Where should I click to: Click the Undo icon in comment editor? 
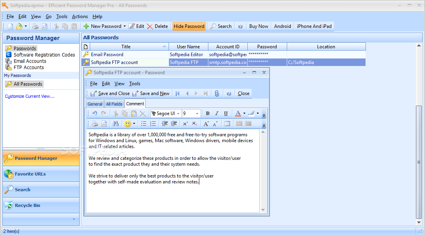tap(95, 113)
